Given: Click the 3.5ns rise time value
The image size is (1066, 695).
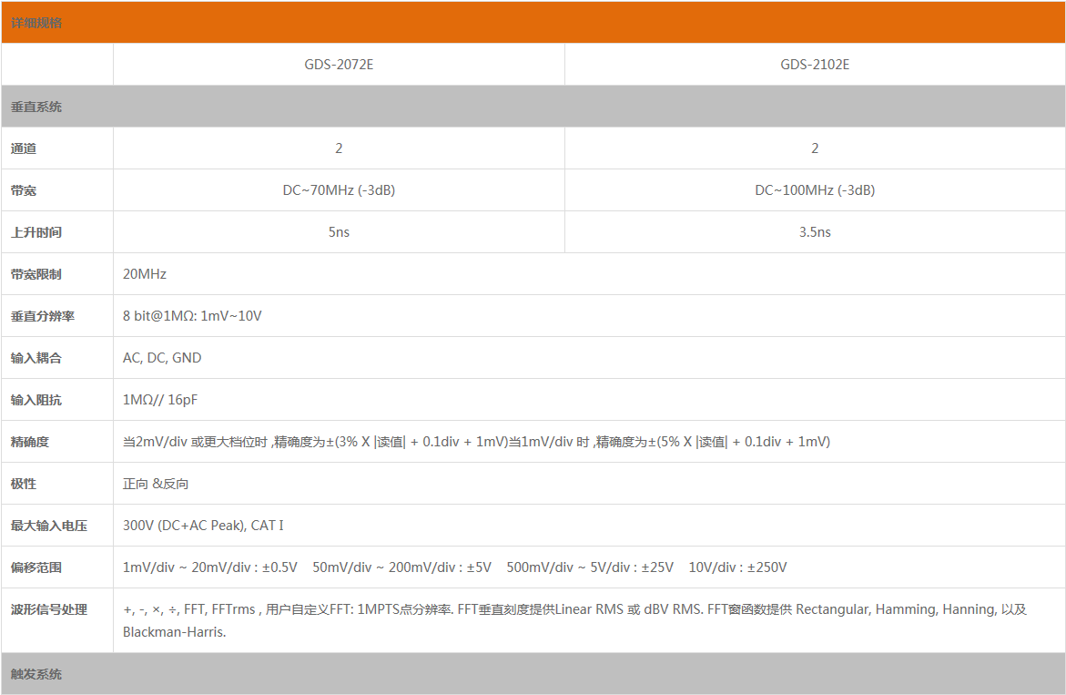Looking at the screenshot, I should point(815,232).
